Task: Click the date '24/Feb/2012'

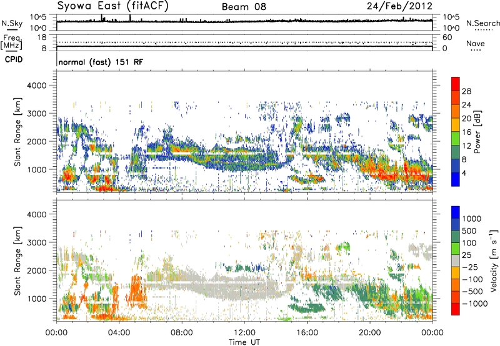Action: [399, 6]
